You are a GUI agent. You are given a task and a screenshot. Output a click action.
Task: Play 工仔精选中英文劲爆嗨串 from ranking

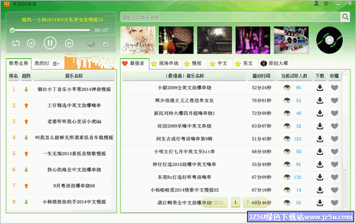coord(74,105)
